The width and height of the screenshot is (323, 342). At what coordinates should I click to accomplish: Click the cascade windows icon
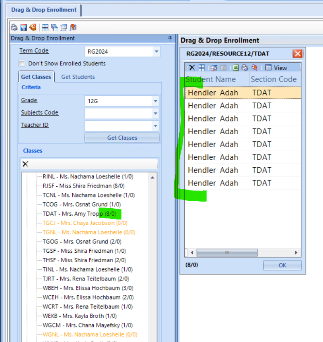click(x=54, y=27)
